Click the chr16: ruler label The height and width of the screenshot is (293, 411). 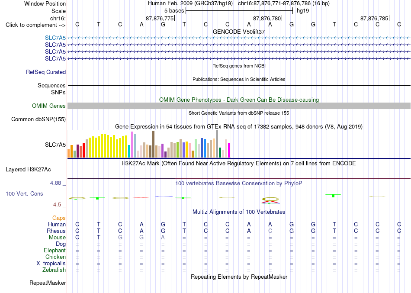click(x=58, y=18)
